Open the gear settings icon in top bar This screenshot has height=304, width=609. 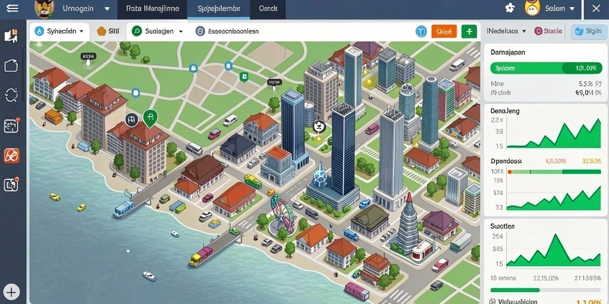pos(510,8)
